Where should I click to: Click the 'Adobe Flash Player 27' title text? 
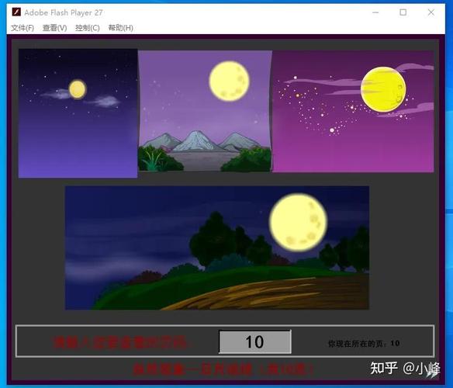[x=64, y=12]
